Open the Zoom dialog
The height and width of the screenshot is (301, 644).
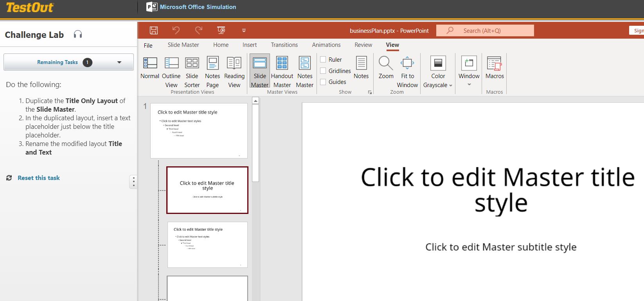[x=386, y=68]
